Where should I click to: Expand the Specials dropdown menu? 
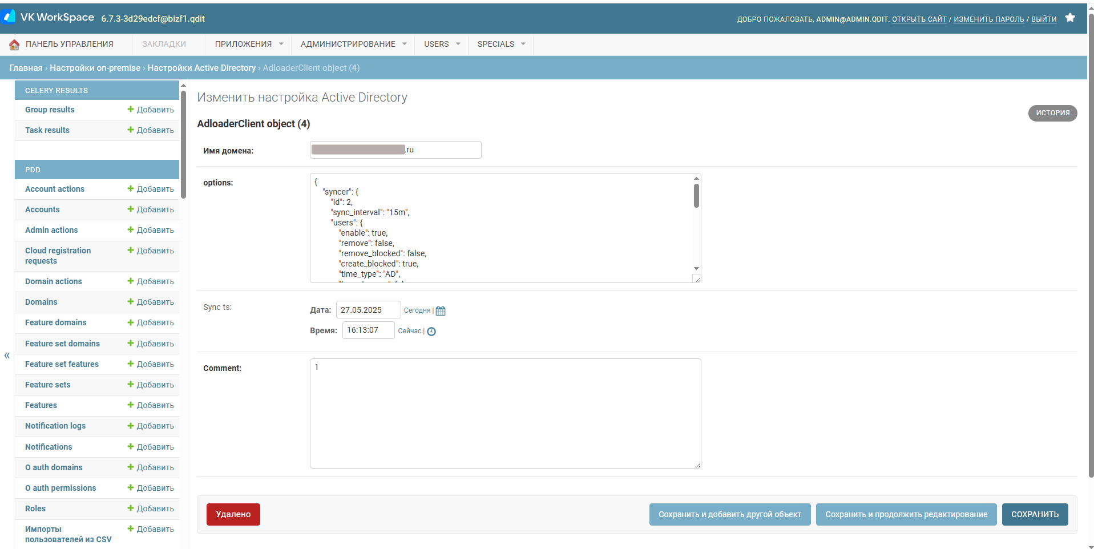tap(501, 44)
